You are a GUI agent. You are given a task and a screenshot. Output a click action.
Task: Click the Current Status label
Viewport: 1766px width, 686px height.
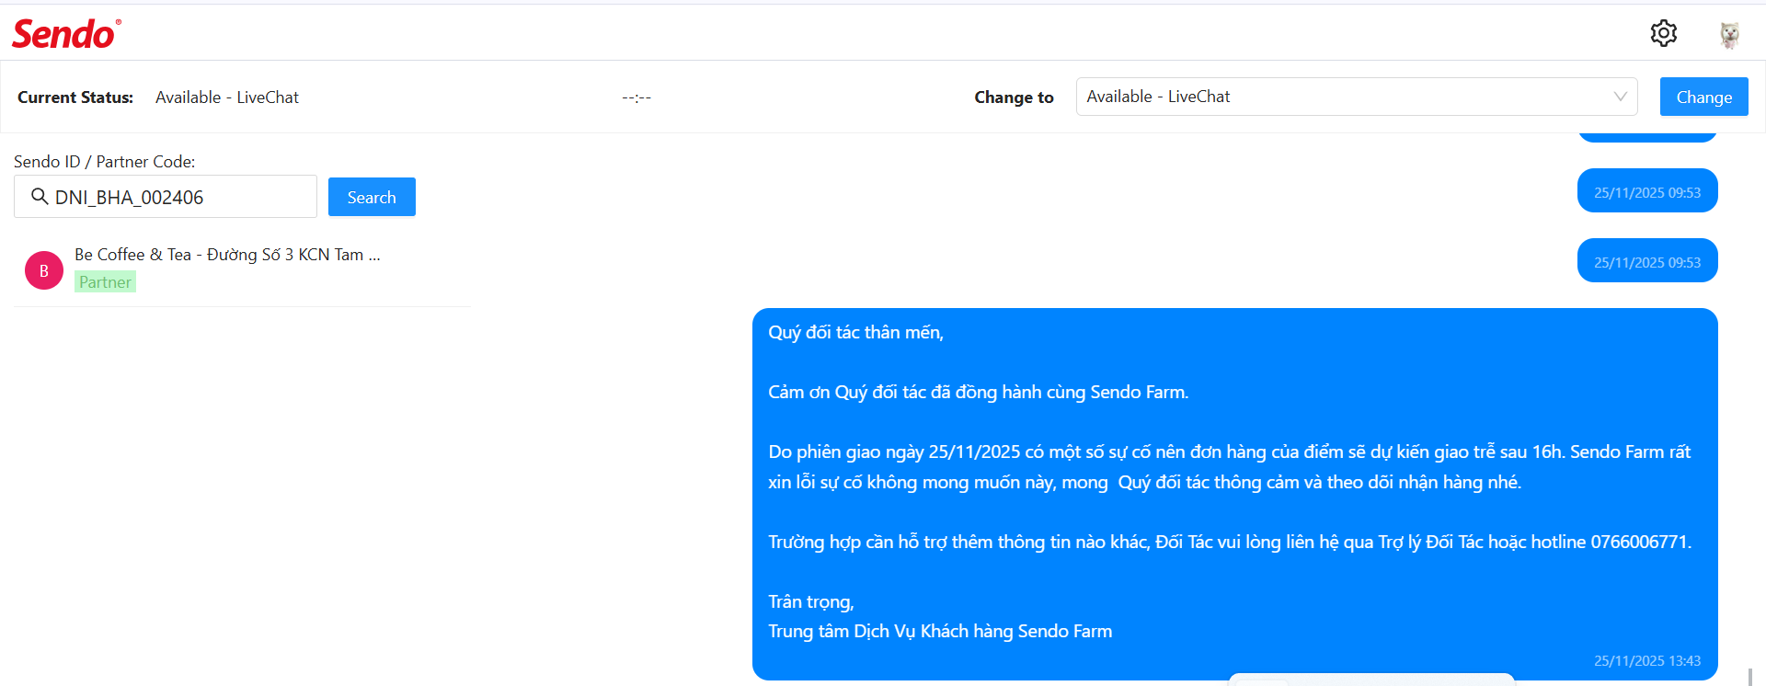(x=75, y=97)
